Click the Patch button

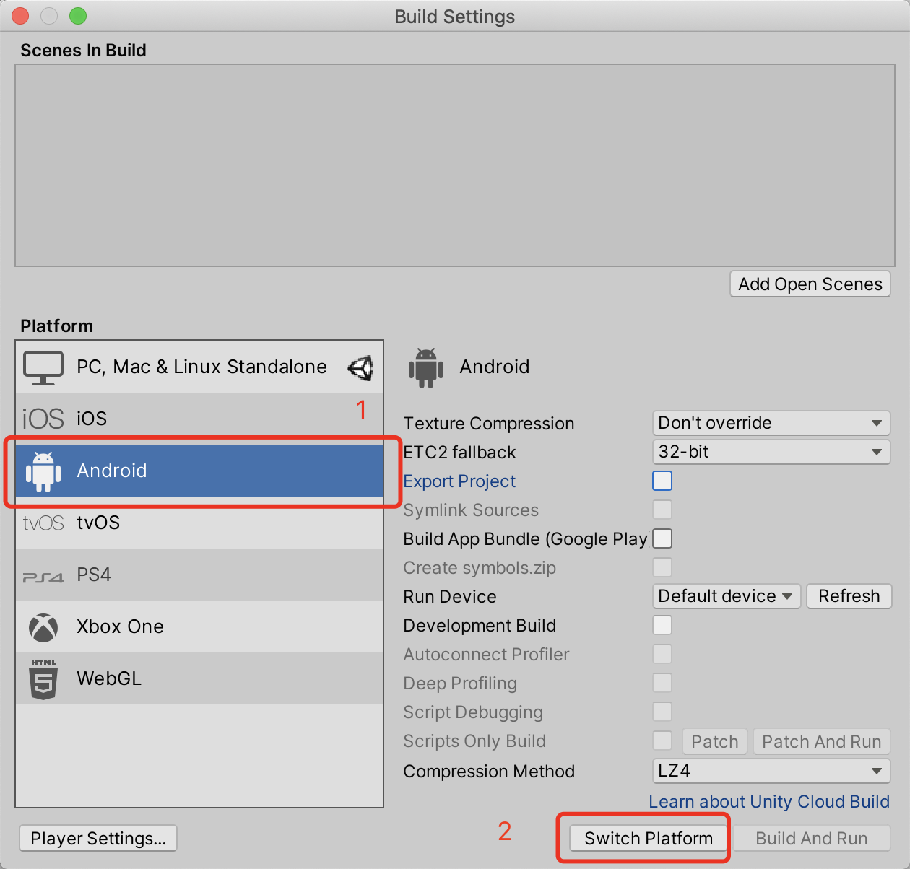tap(715, 742)
